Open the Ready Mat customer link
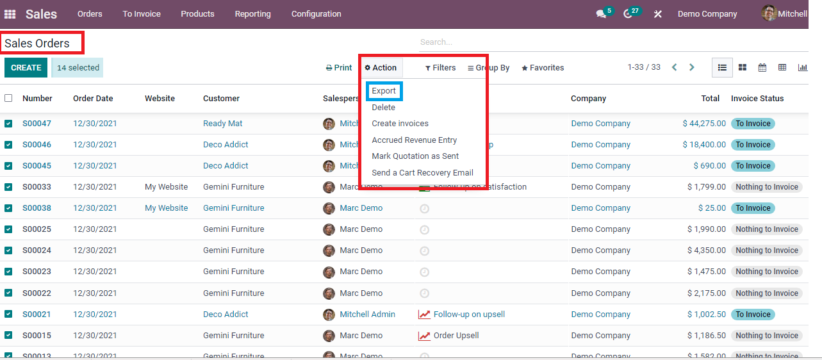 click(x=222, y=124)
